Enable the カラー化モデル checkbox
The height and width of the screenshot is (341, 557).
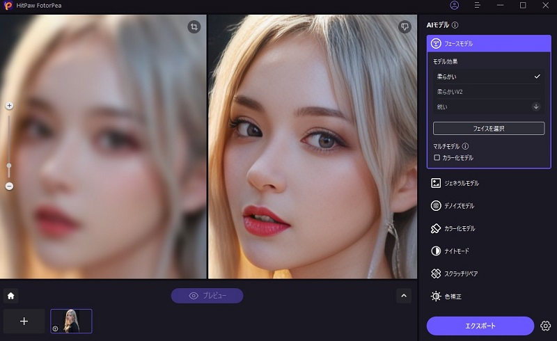(437, 157)
